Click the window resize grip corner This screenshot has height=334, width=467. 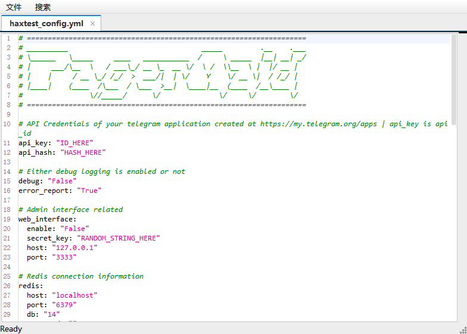click(x=463, y=330)
